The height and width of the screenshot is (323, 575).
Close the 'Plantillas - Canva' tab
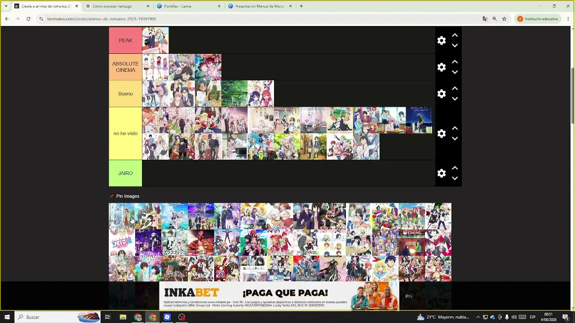tap(219, 6)
